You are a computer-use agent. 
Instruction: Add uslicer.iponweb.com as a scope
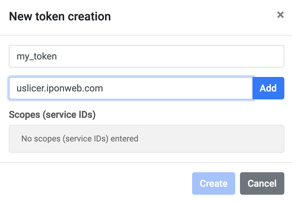point(268,88)
